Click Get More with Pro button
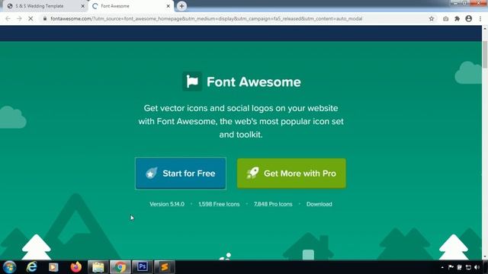This screenshot has width=488, height=274. [x=291, y=174]
